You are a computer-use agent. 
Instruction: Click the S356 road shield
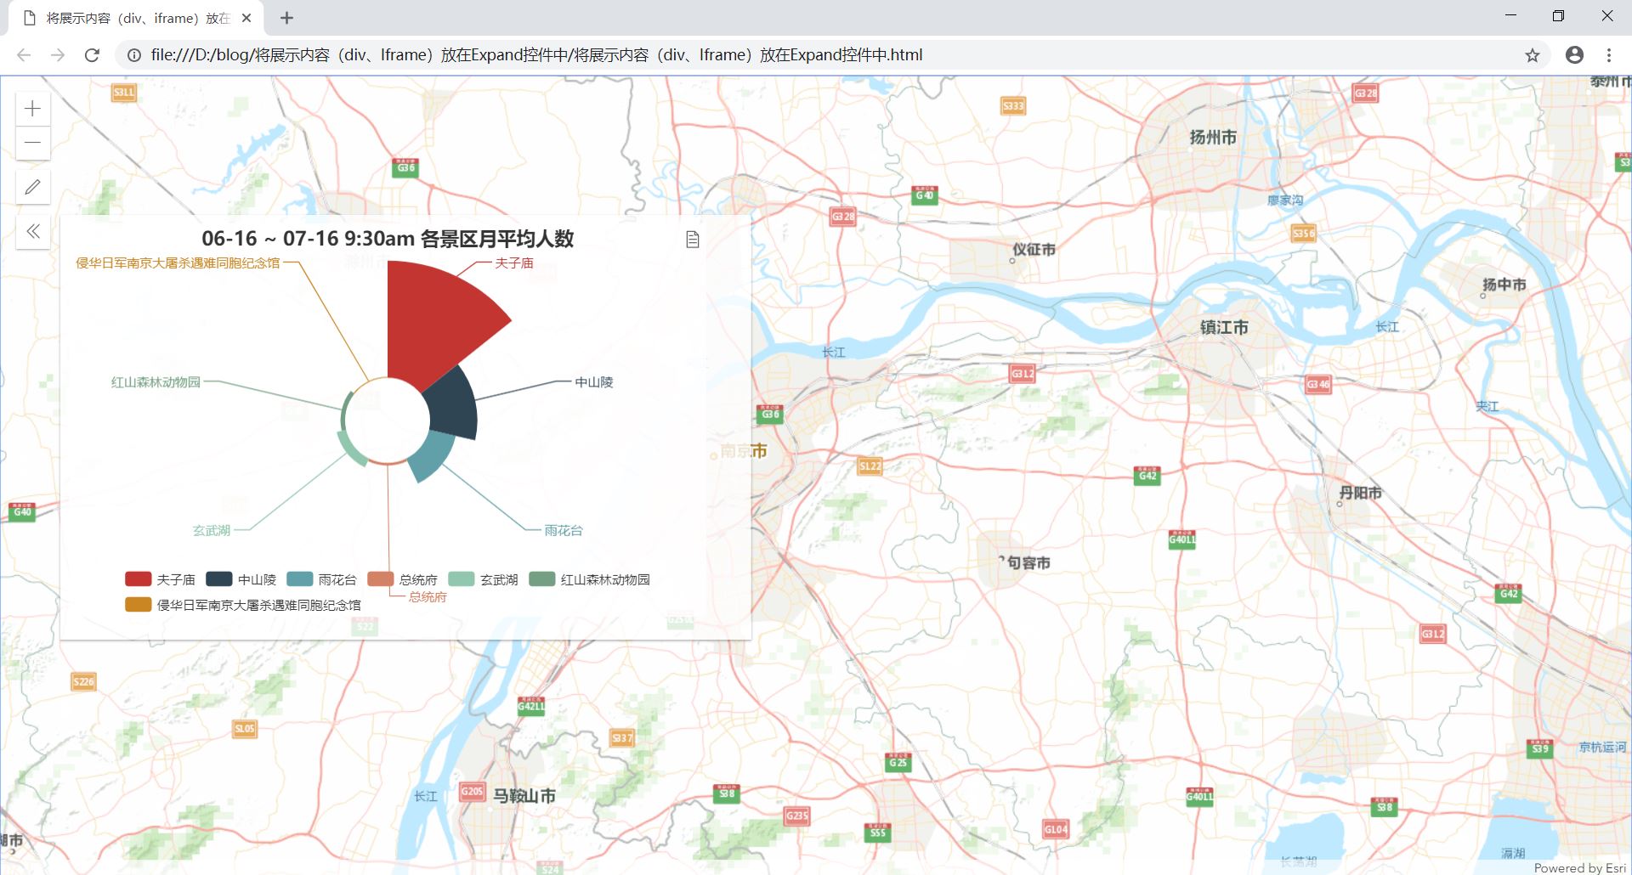click(x=1303, y=233)
